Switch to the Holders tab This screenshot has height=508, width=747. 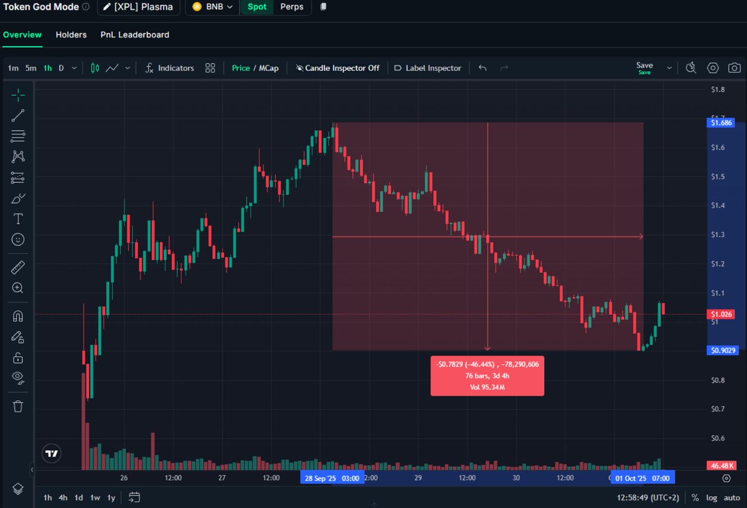click(x=71, y=35)
